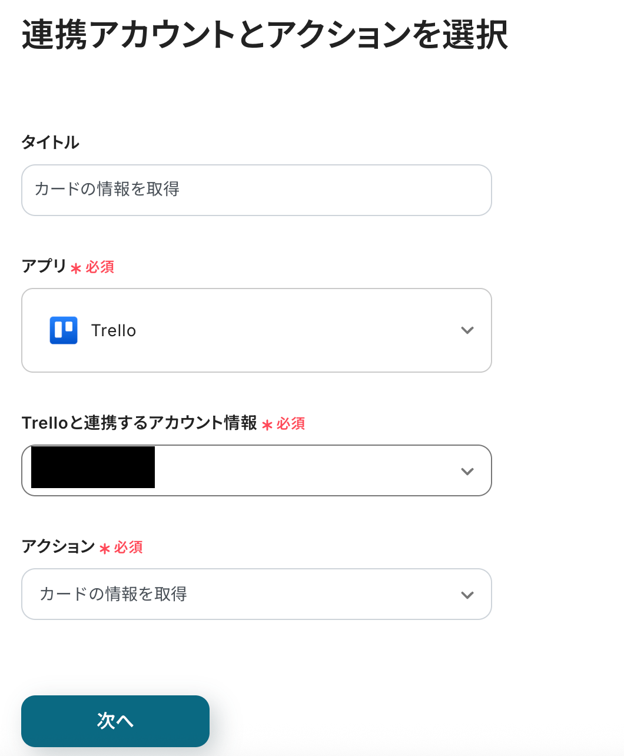
Task: Click the 必須 marker beside account information label
Action: click(290, 424)
